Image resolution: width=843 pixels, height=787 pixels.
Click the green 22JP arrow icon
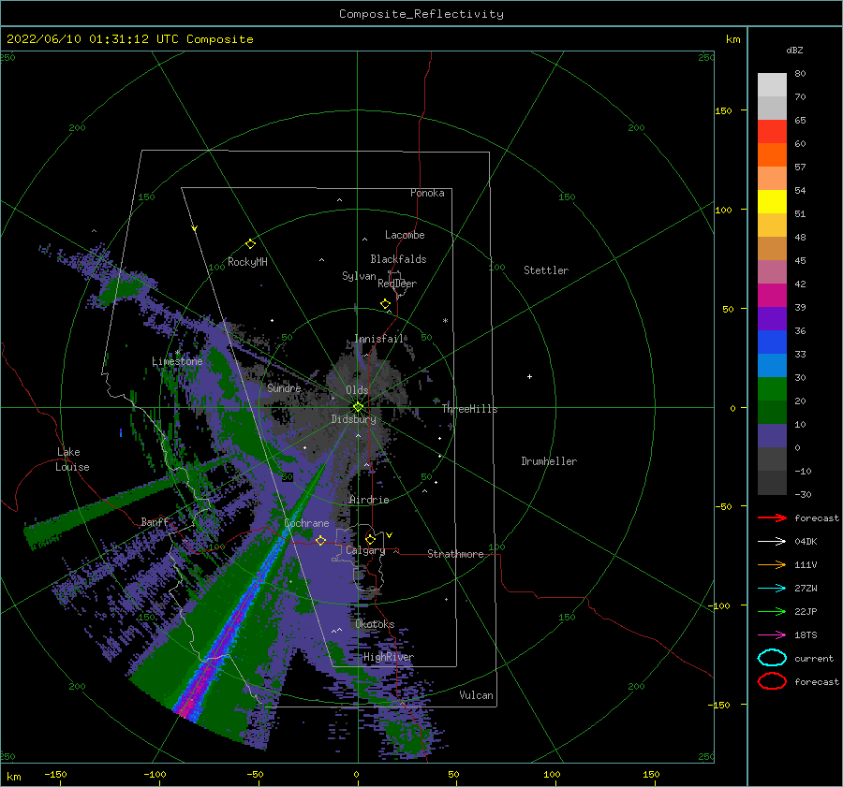772,611
